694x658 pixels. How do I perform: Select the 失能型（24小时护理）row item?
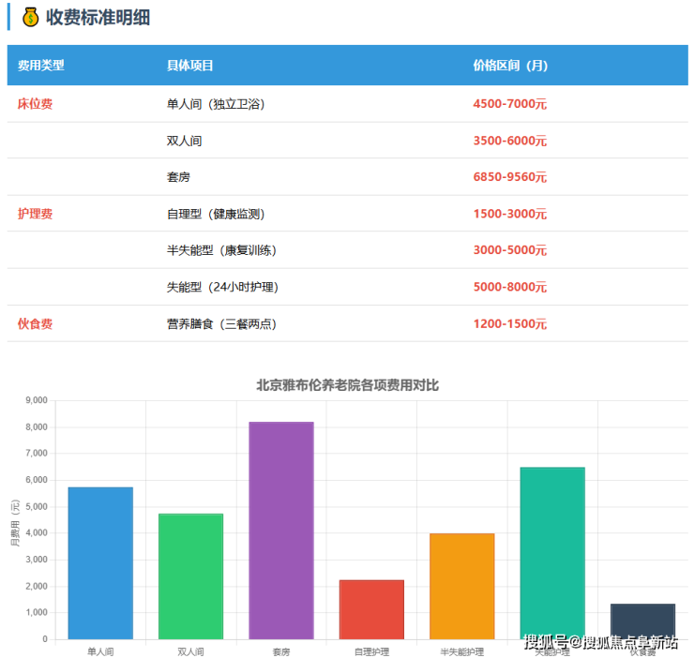pos(222,287)
